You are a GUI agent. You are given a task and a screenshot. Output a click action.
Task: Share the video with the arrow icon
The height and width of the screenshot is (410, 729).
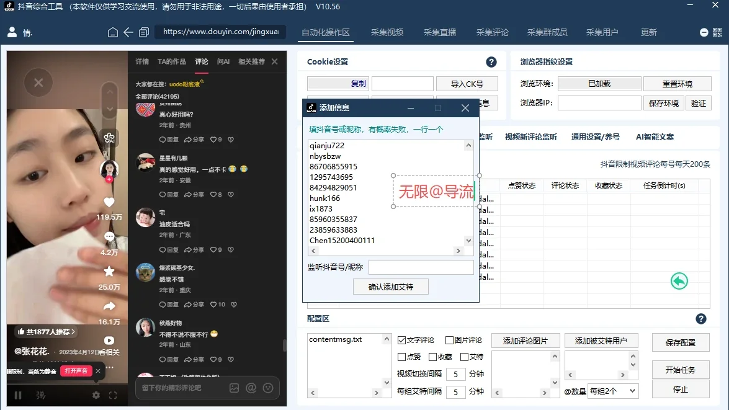(109, 306)
